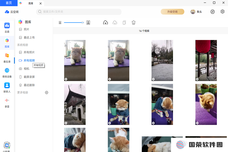Open the cat in blue sweater standing video

point(119,104)
